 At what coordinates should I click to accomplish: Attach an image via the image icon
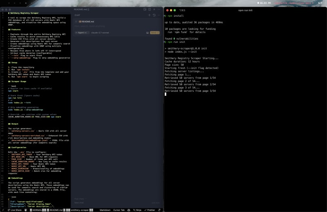(148, 33)
